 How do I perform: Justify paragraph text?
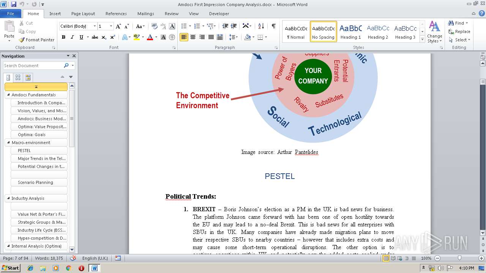click(211, 37)
